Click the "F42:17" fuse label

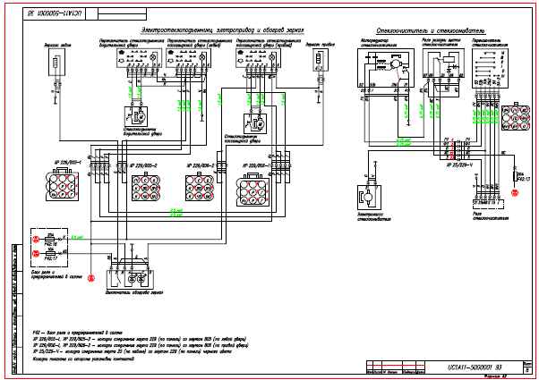[x=50, y=259]
